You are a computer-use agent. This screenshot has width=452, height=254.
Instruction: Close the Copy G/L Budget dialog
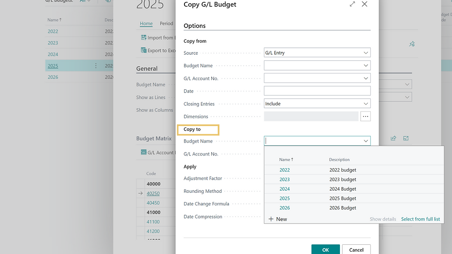(364, 4)
